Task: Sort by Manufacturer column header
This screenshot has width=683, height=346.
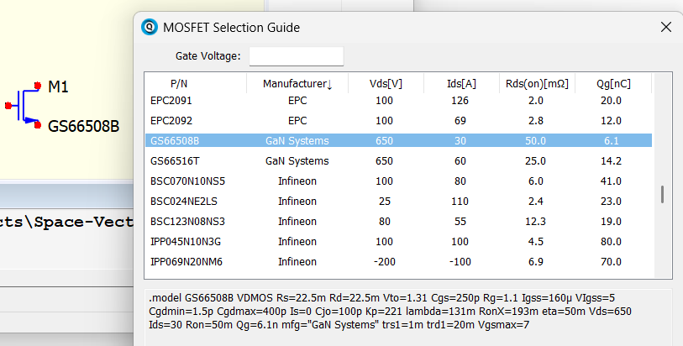Action: (x=297, y=84)
